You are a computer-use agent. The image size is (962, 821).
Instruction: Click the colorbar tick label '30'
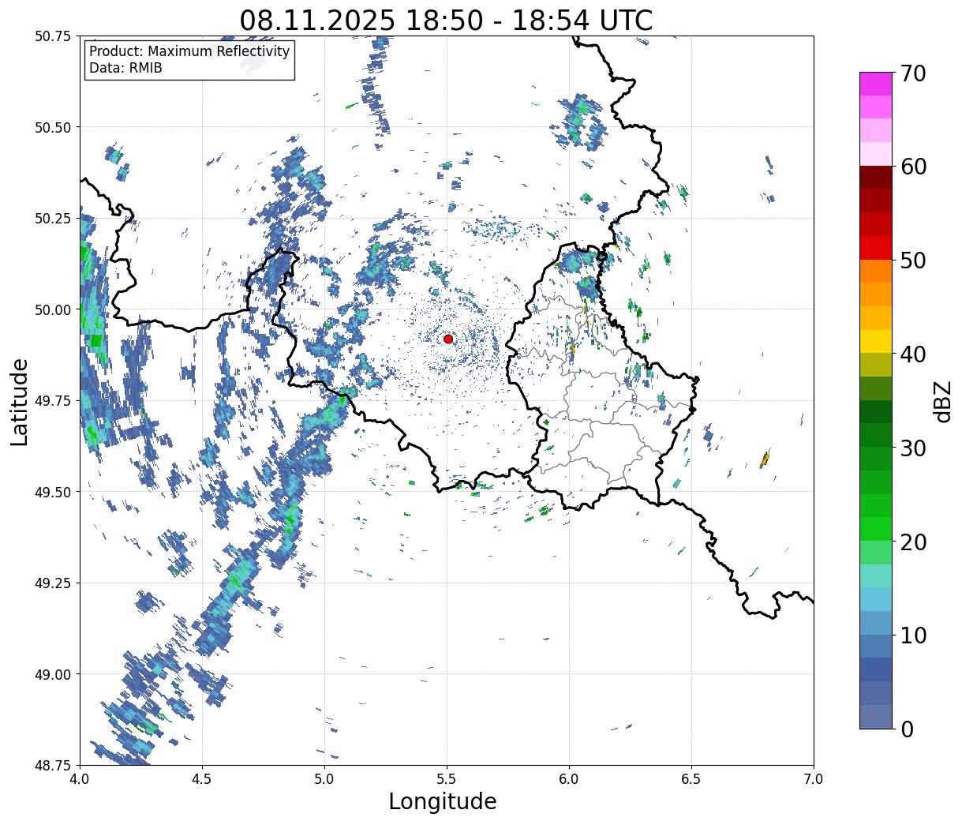[x=913, y=448]
